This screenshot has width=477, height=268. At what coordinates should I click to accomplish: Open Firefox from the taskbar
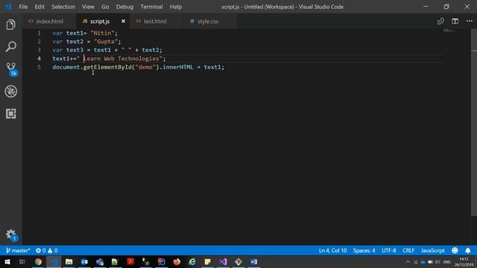click(177, 261)
